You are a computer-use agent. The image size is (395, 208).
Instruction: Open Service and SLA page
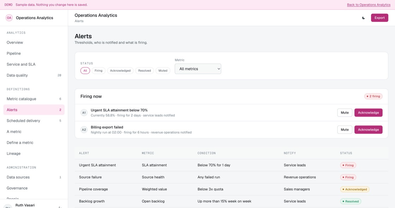tap(34, 64)
